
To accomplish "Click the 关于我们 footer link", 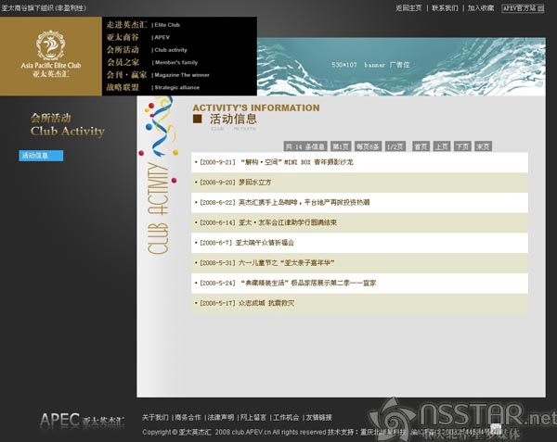I will click(155, 417).
